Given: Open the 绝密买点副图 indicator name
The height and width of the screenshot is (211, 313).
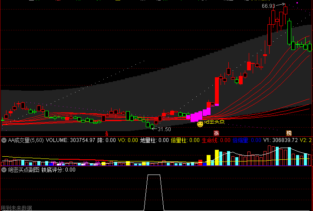Looking at the screenshot, I should coord(23,170).
